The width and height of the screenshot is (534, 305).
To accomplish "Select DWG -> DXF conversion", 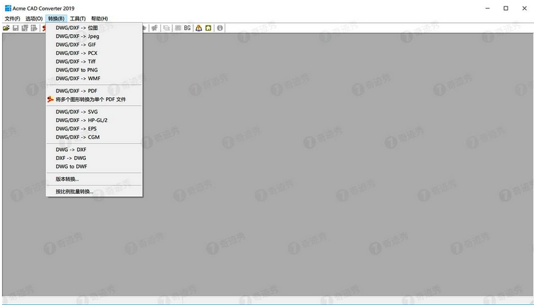I will (94, 150).
